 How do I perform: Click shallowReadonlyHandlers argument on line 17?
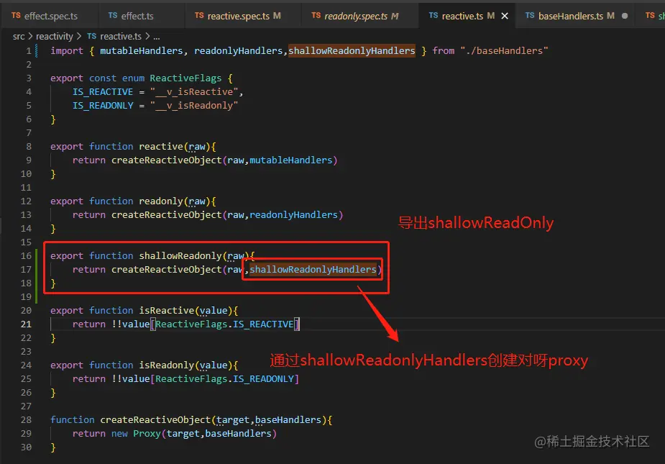pyautogui.click(x=313, y=270)
